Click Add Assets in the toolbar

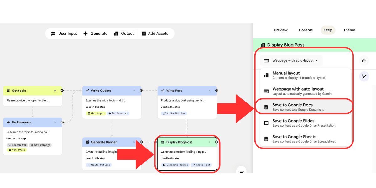[x=155, y=34]
